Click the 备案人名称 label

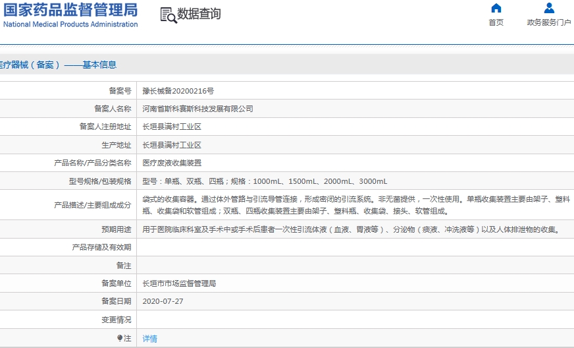[x=113, y=109]
